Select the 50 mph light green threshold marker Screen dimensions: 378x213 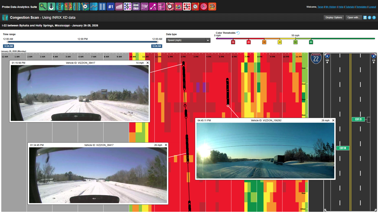click(x=295, y=42)
